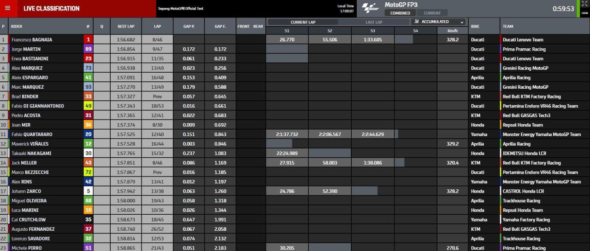Click Trackhouse Racing in Oliveira's row
The image size is (590, 251).
[x=521, y=200]
